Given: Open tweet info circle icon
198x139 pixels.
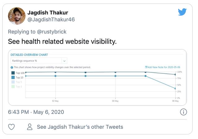Looking at the screenshot, I should click(x=183, y=112).
